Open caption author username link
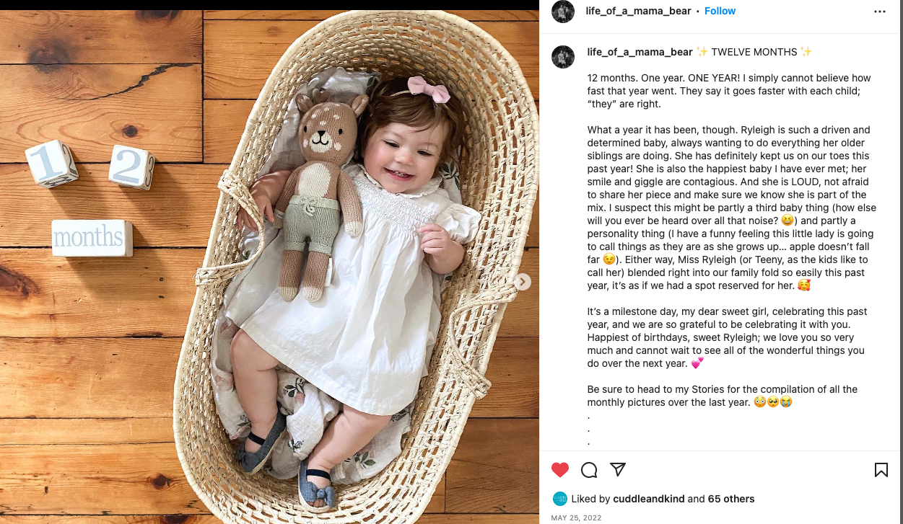The height and width of the screenshot is (524, 903). pyautogui.click(x=640, y=52)
